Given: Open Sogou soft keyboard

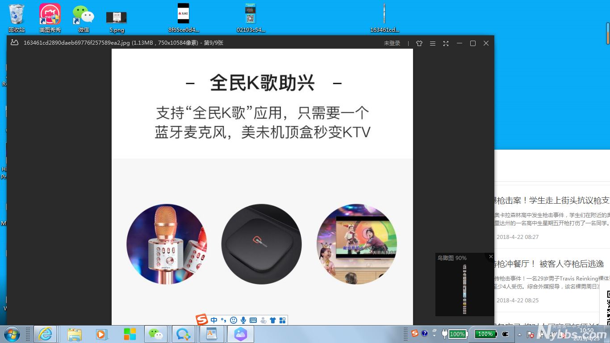Looking at the screenshot, I should 253,320.
